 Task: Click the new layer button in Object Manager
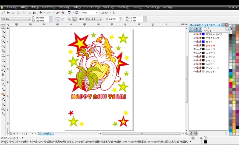click(x=191, y=133)
